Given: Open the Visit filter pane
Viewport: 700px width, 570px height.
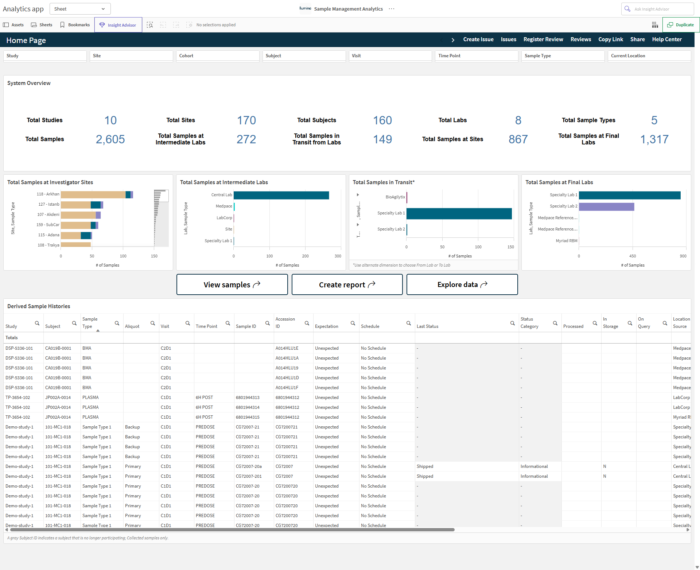Looking at the screenshot, I should coord(390,56).
